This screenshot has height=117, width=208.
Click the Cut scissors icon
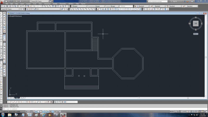point(21,6)
